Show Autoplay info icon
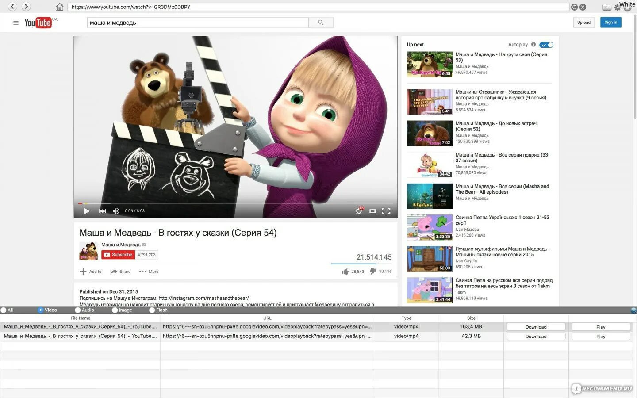 tap(533, 44)
